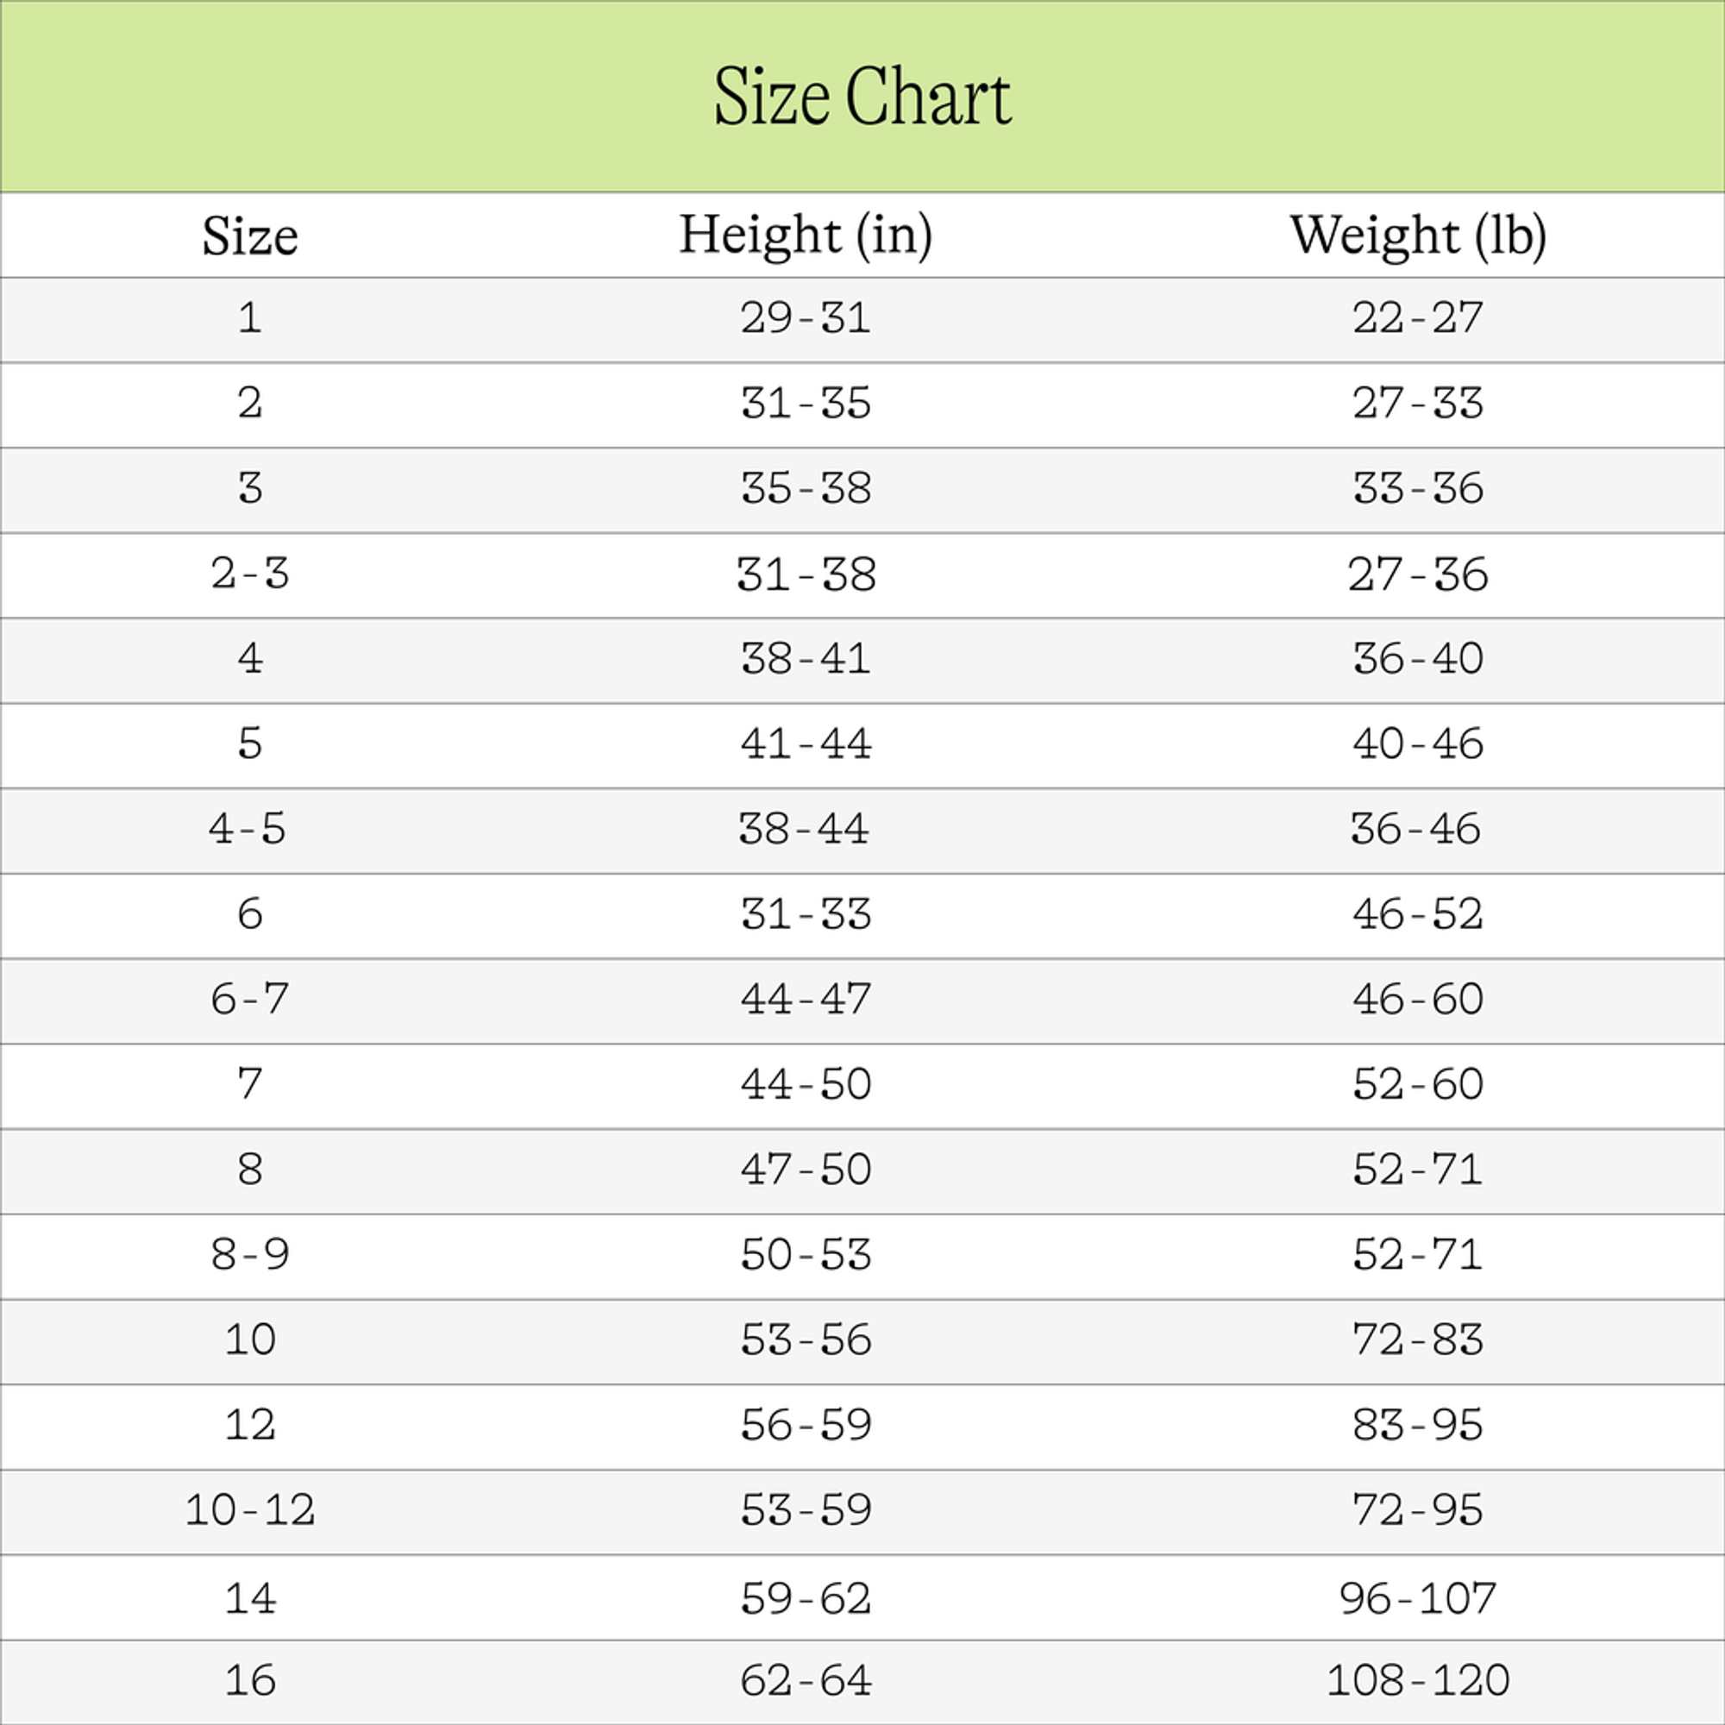1725x1725 pixels.
Task: Click the Size Chart title
Action: 862,97
